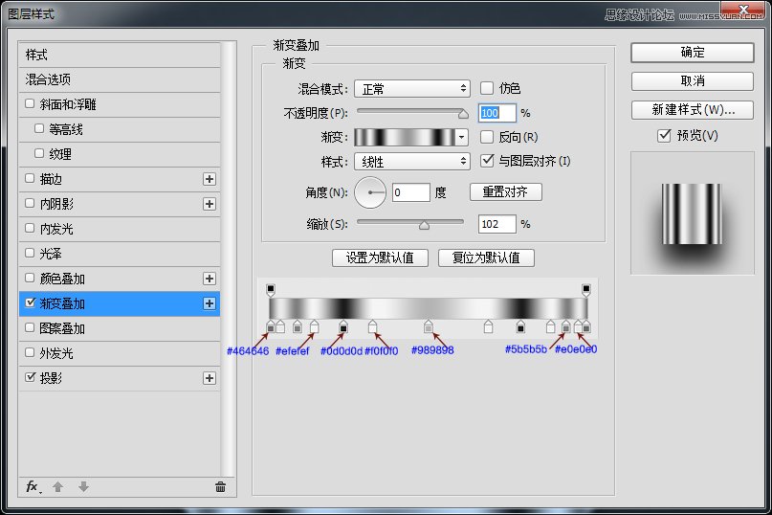Open the 样式 dropdown showing 线性
This screenshot has width=772, height=515.
[412, 161]
